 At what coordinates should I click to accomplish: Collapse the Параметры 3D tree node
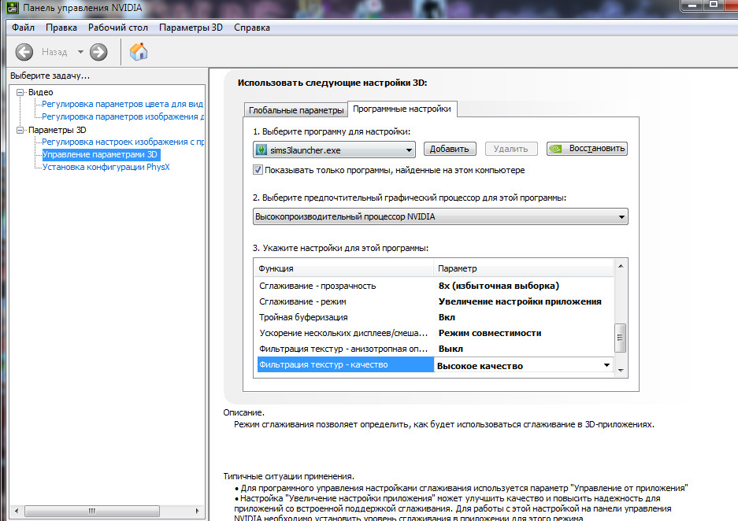tap(20, 130)
